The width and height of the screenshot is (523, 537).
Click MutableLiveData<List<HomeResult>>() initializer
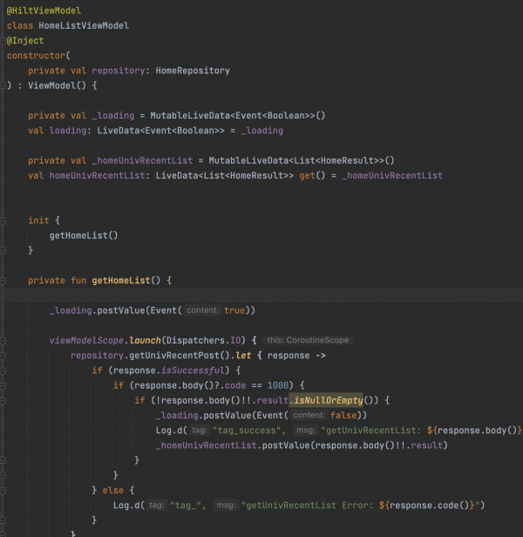click(302, 160)
